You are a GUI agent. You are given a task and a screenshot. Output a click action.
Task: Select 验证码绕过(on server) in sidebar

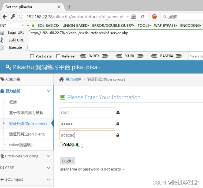tap(28, 124)
